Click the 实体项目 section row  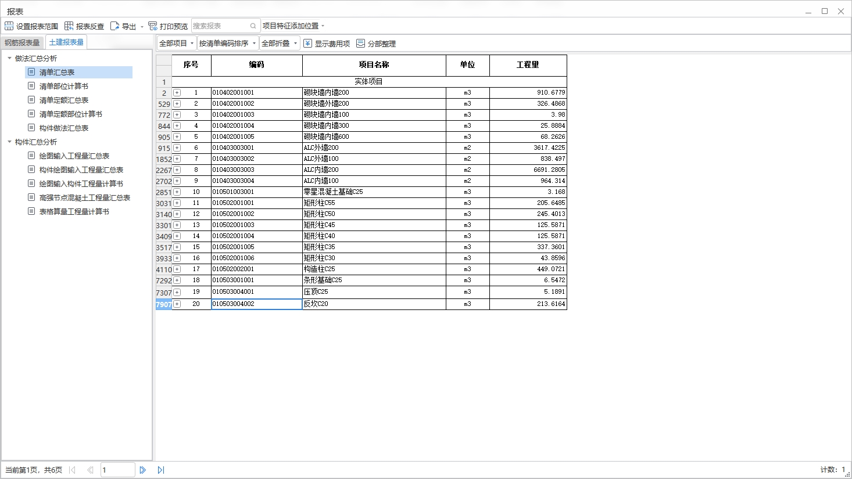coord(369,82)
